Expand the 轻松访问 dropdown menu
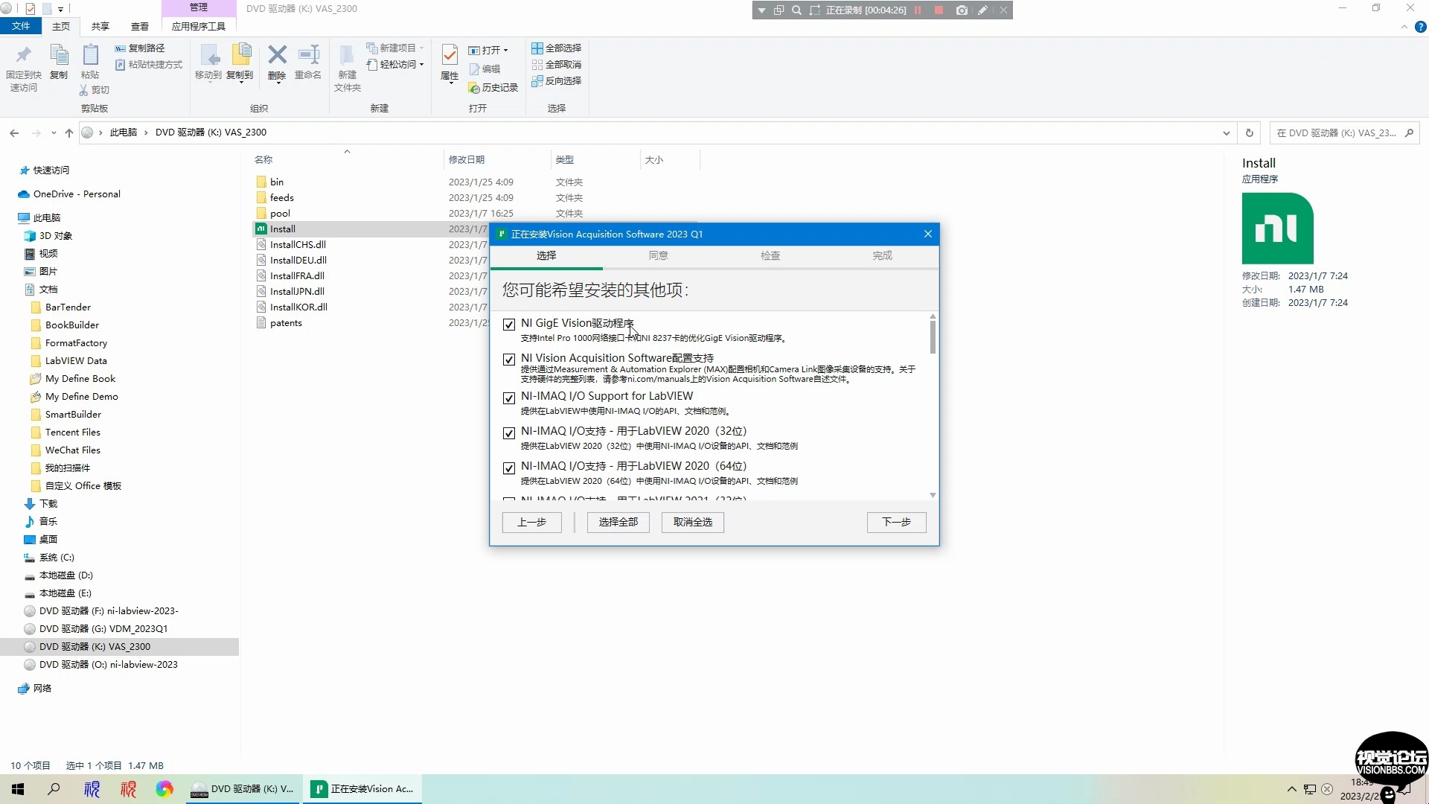This screenshot has height=804, width=1429. [x=422, y=65]
